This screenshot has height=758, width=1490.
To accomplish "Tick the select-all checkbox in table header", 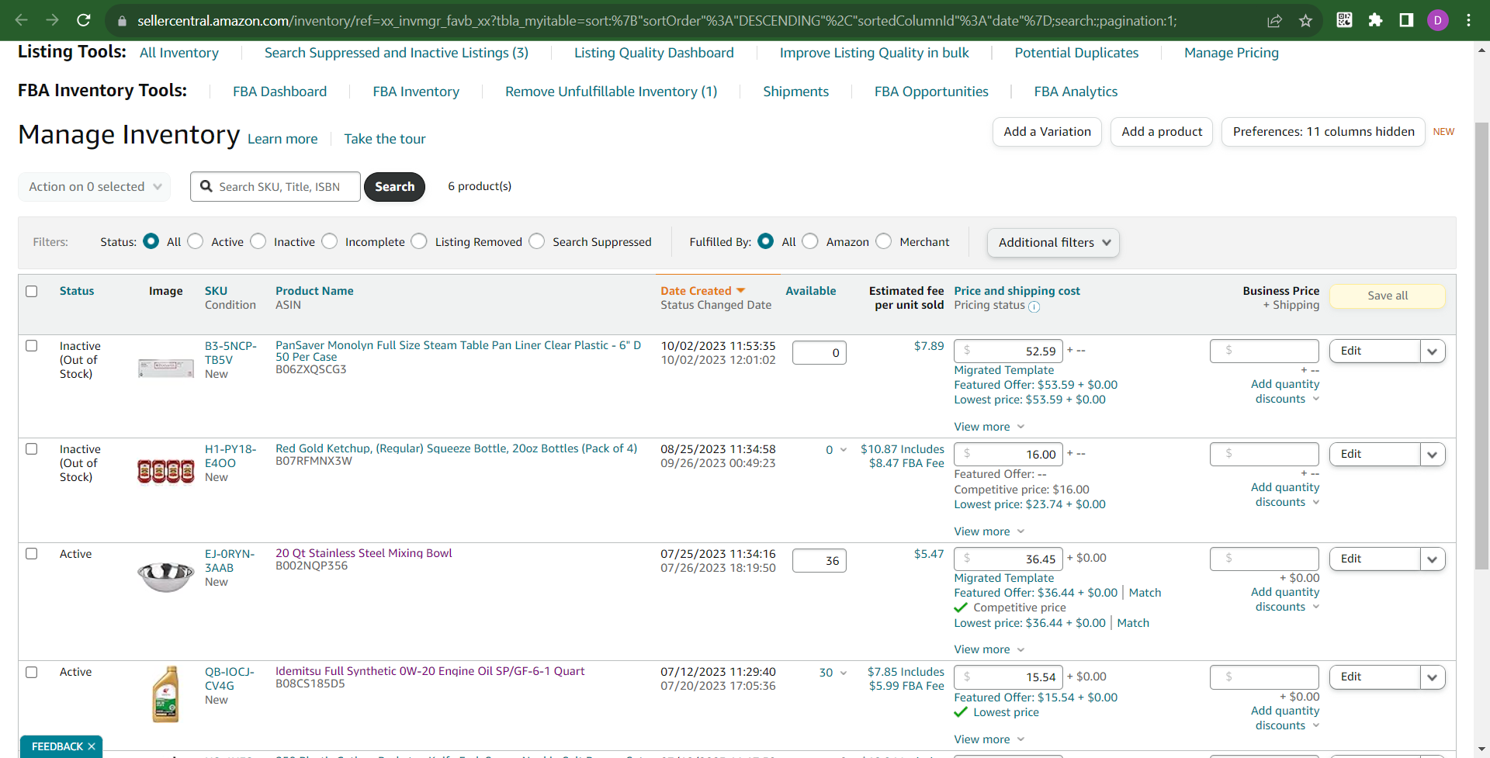I will [x=32, y=292].
